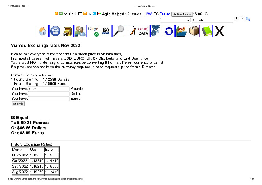
Task: Click the Euros amount input field
Action: pyautogui.click(x=49, y=99)
